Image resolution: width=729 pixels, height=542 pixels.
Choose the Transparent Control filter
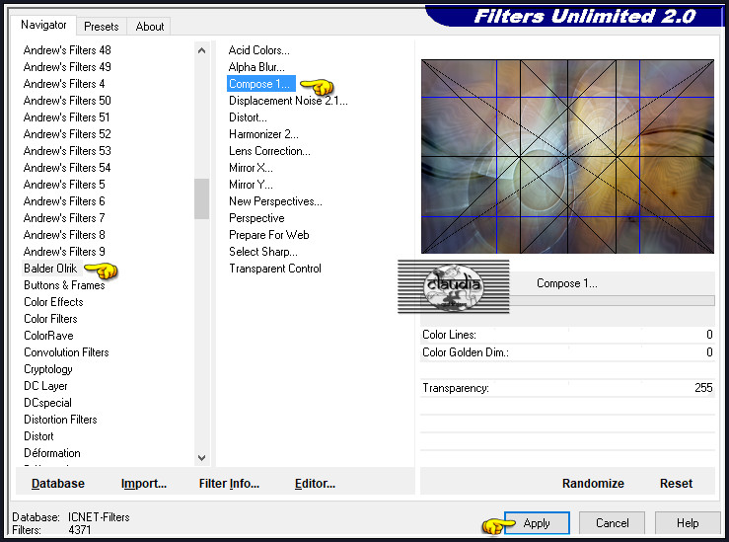point(275,269)
